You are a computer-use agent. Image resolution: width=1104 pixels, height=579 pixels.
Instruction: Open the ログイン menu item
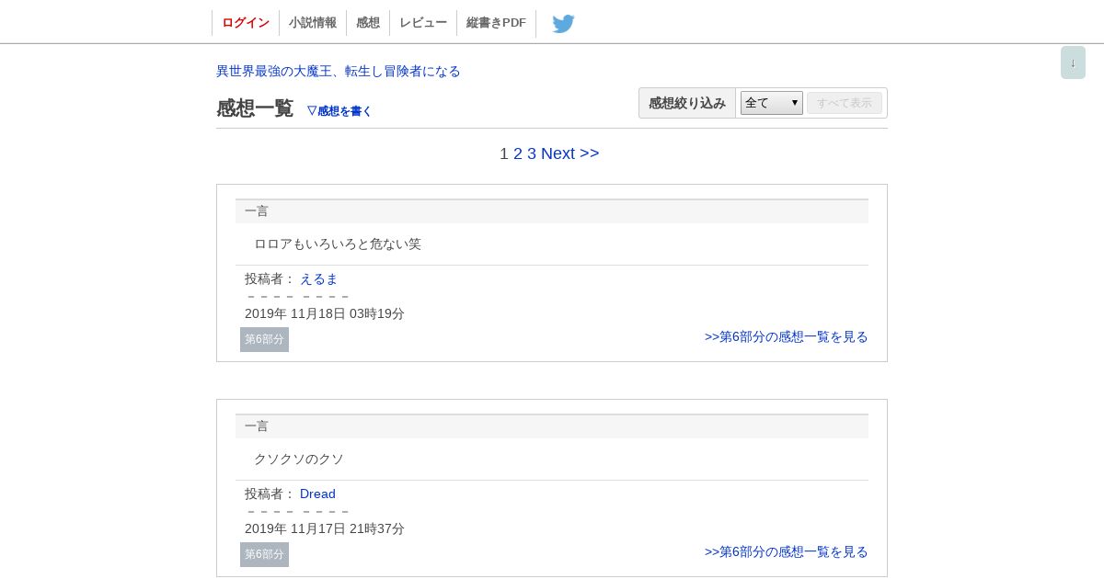pos(246,23)
